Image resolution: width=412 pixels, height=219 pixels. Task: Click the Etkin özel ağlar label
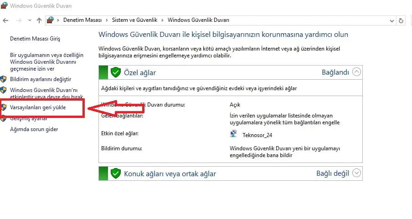click(120, 133)
